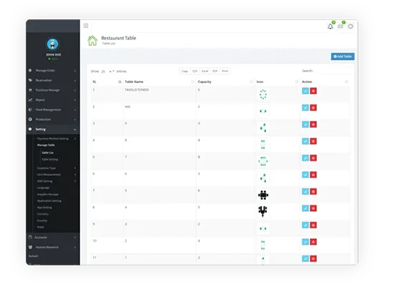Open the notifications bell
This screenshot has width=397, height=284.
pos(330,26)
